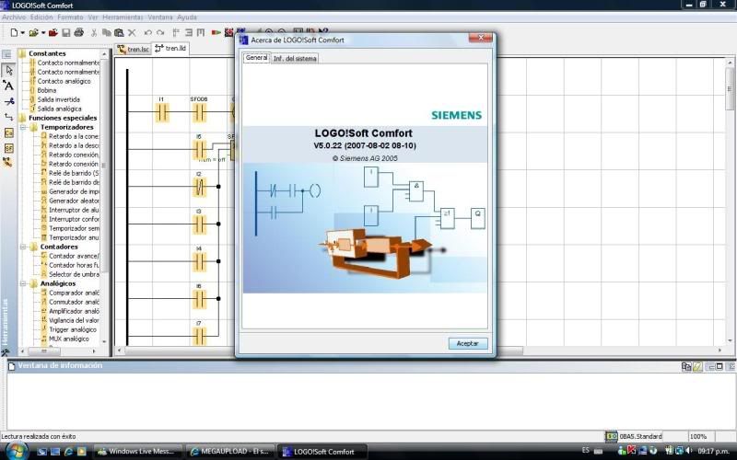
Task: Open the Herramientas menu
Action: coord(123,17)
